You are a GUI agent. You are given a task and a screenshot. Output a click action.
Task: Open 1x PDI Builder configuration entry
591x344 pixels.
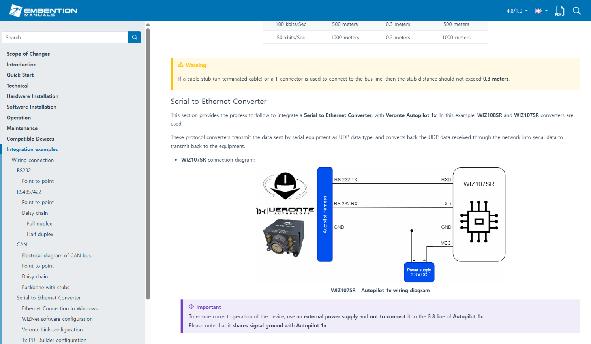click(54, 340)
